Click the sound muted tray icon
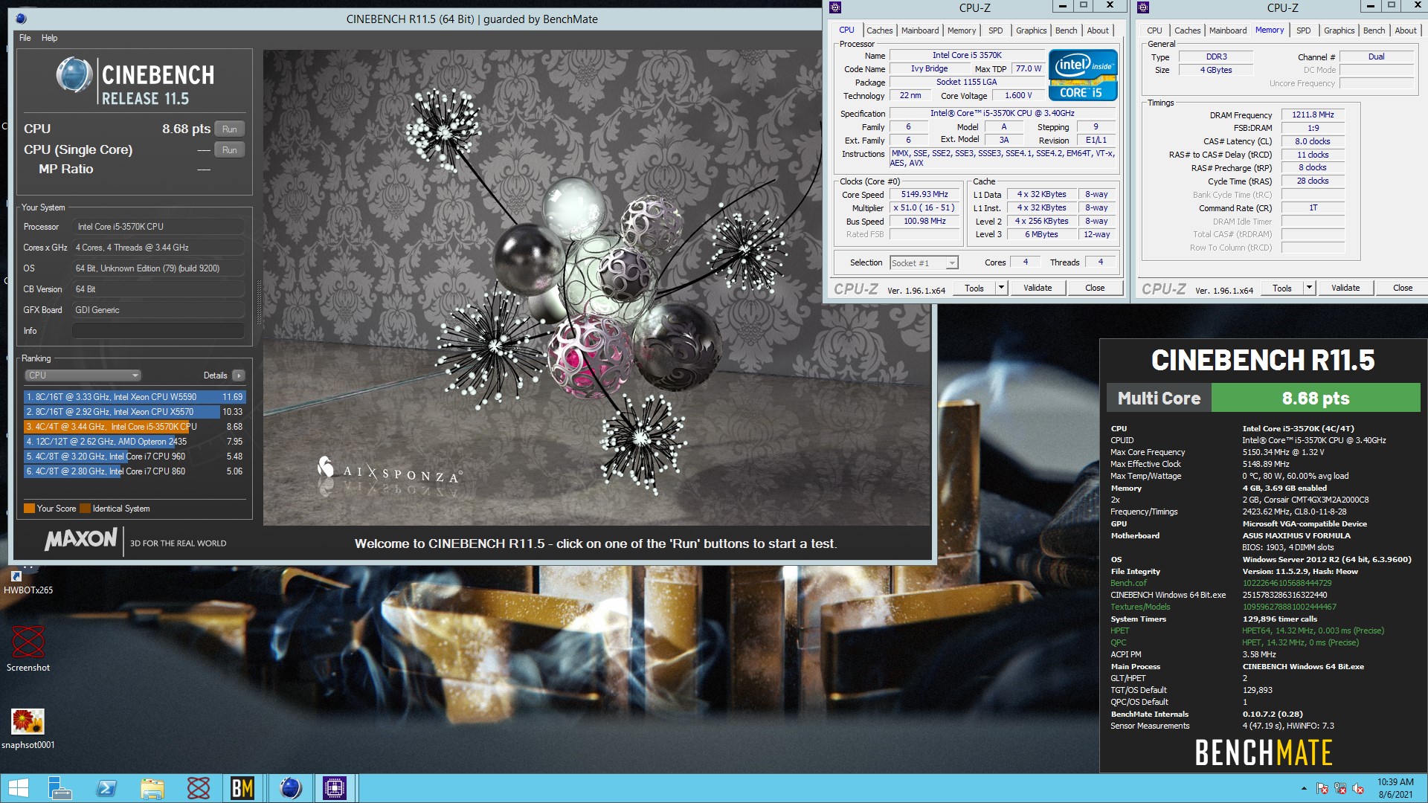Image resolution: width=1428 pixels, height=803 pixels. pyautogui.click(x=1358, y=789)
